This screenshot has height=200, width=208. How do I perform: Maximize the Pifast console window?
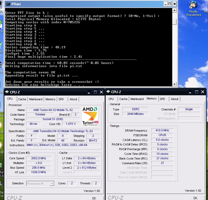pyautogui.click(x=170, y=4)
